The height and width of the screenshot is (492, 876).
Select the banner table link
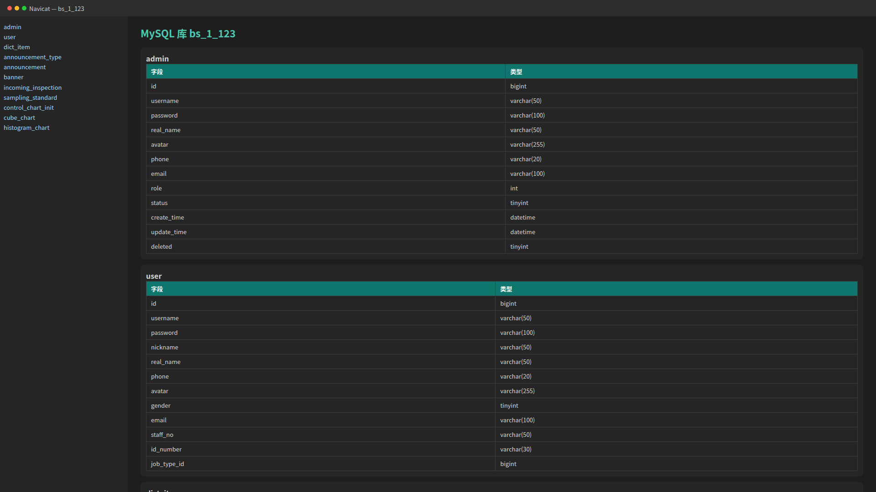[x=13, y=77]
